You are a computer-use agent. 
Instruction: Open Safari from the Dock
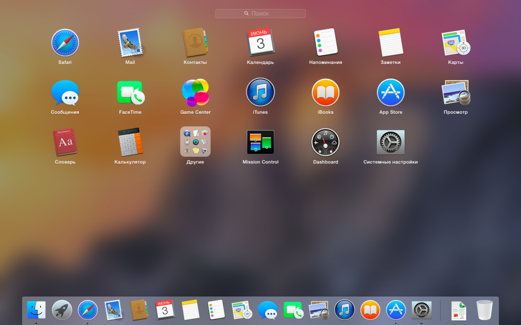pos(88,310)
